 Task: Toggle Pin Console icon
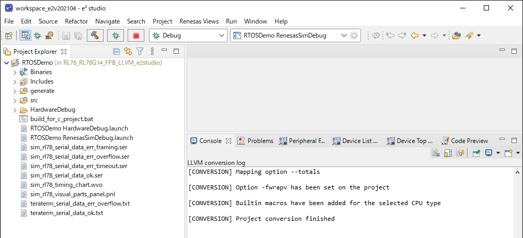(x=476, y=153)
